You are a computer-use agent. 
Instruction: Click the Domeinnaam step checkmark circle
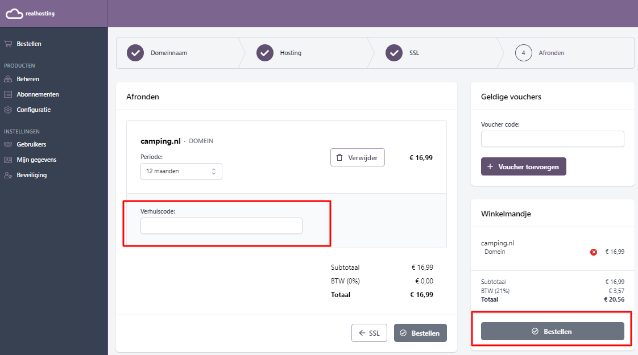point(135,53)
